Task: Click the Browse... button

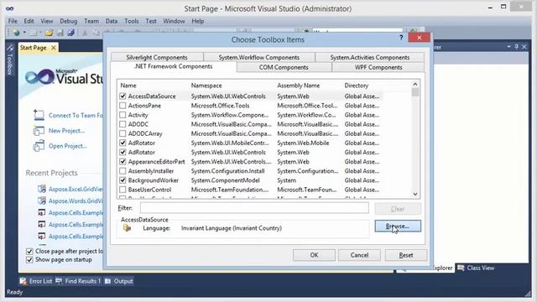Action: click(x=398, y=226)
